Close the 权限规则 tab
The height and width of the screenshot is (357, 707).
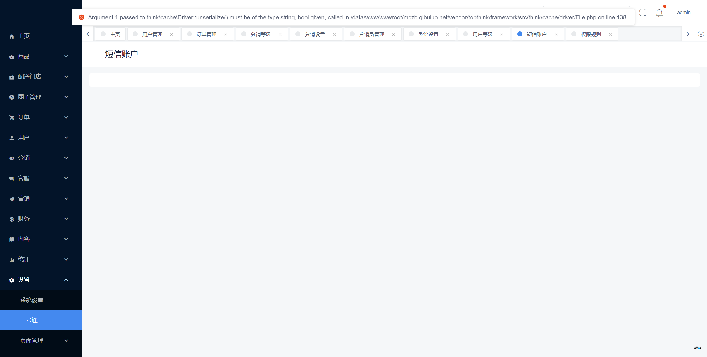pos(610,35)
